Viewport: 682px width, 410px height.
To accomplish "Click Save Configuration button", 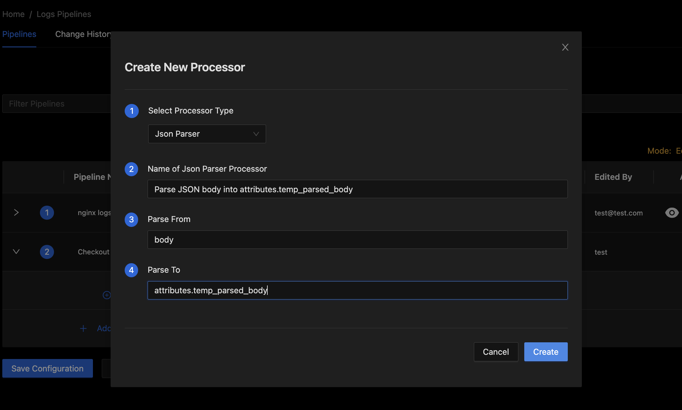I will click(x=47, y=368).
